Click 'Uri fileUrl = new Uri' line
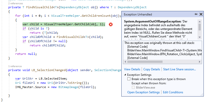Screen dimensions: 210x104 [52, 83]
